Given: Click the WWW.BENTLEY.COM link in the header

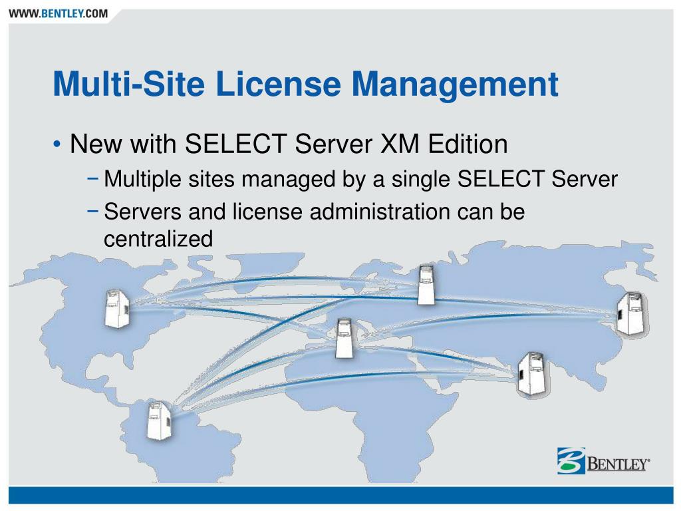Looking at the screenshot, I should point(59,13).
